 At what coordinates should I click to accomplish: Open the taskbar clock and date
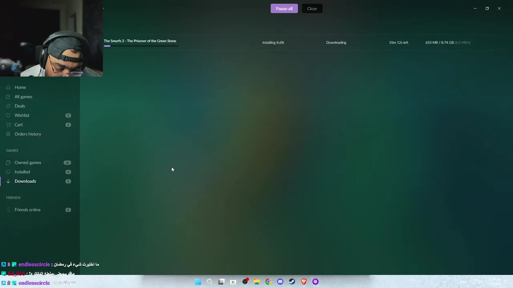(x=494, y=282)
